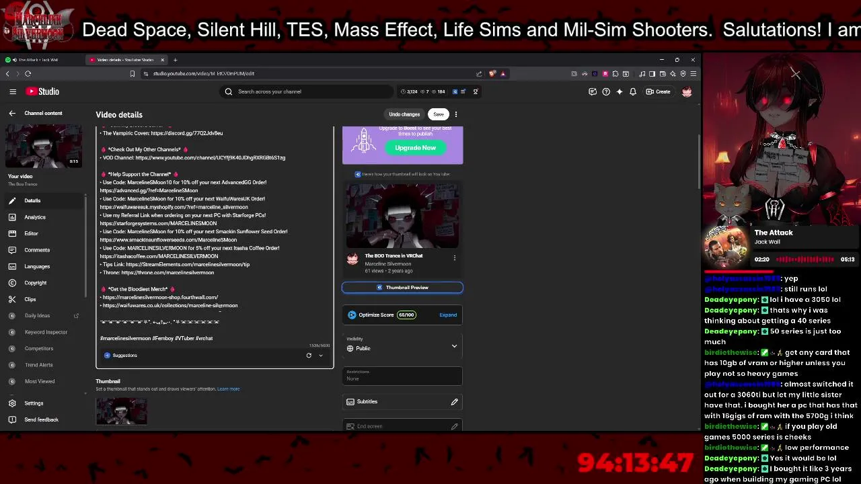
Task: Click the sparkle Ask Studio icon
Action: tap(620, 91)
